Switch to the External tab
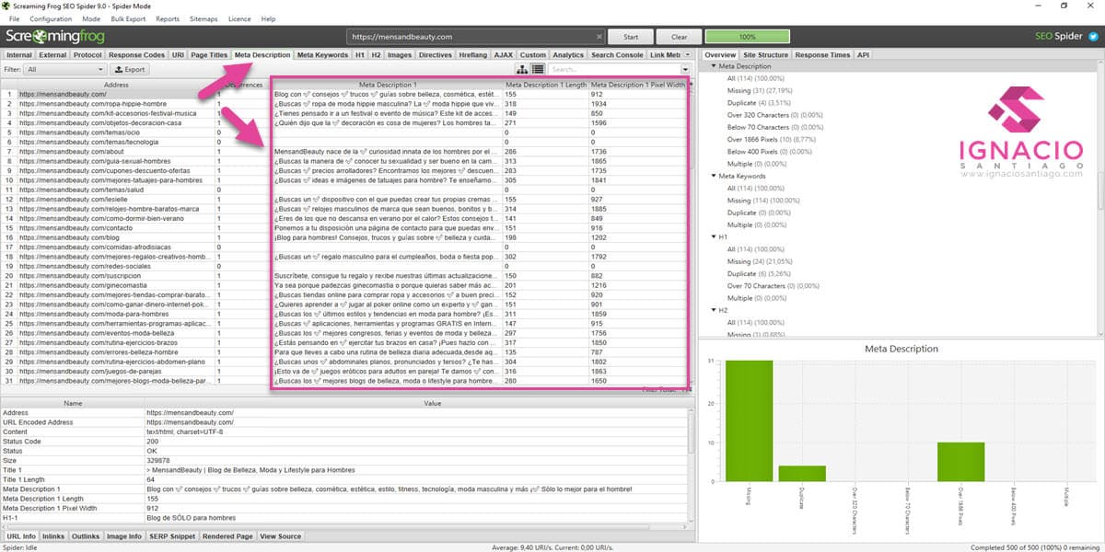 point(52,55)
